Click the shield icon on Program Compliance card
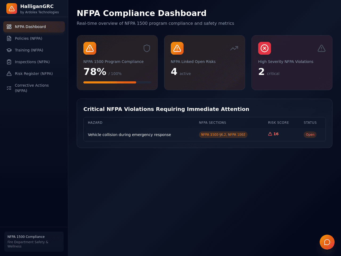Screen dimensions: 341x256 click(x=147, y=48)
